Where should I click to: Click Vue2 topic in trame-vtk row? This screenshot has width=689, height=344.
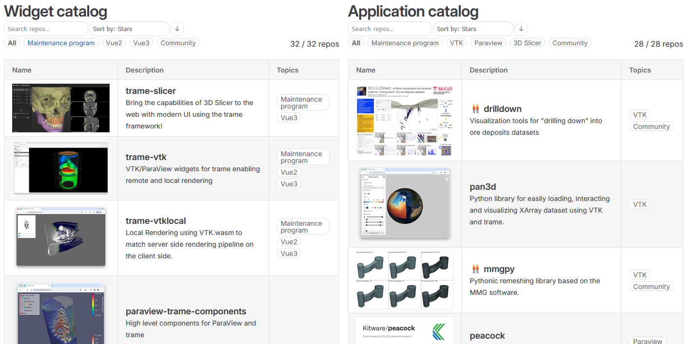[x=288, y=172]
